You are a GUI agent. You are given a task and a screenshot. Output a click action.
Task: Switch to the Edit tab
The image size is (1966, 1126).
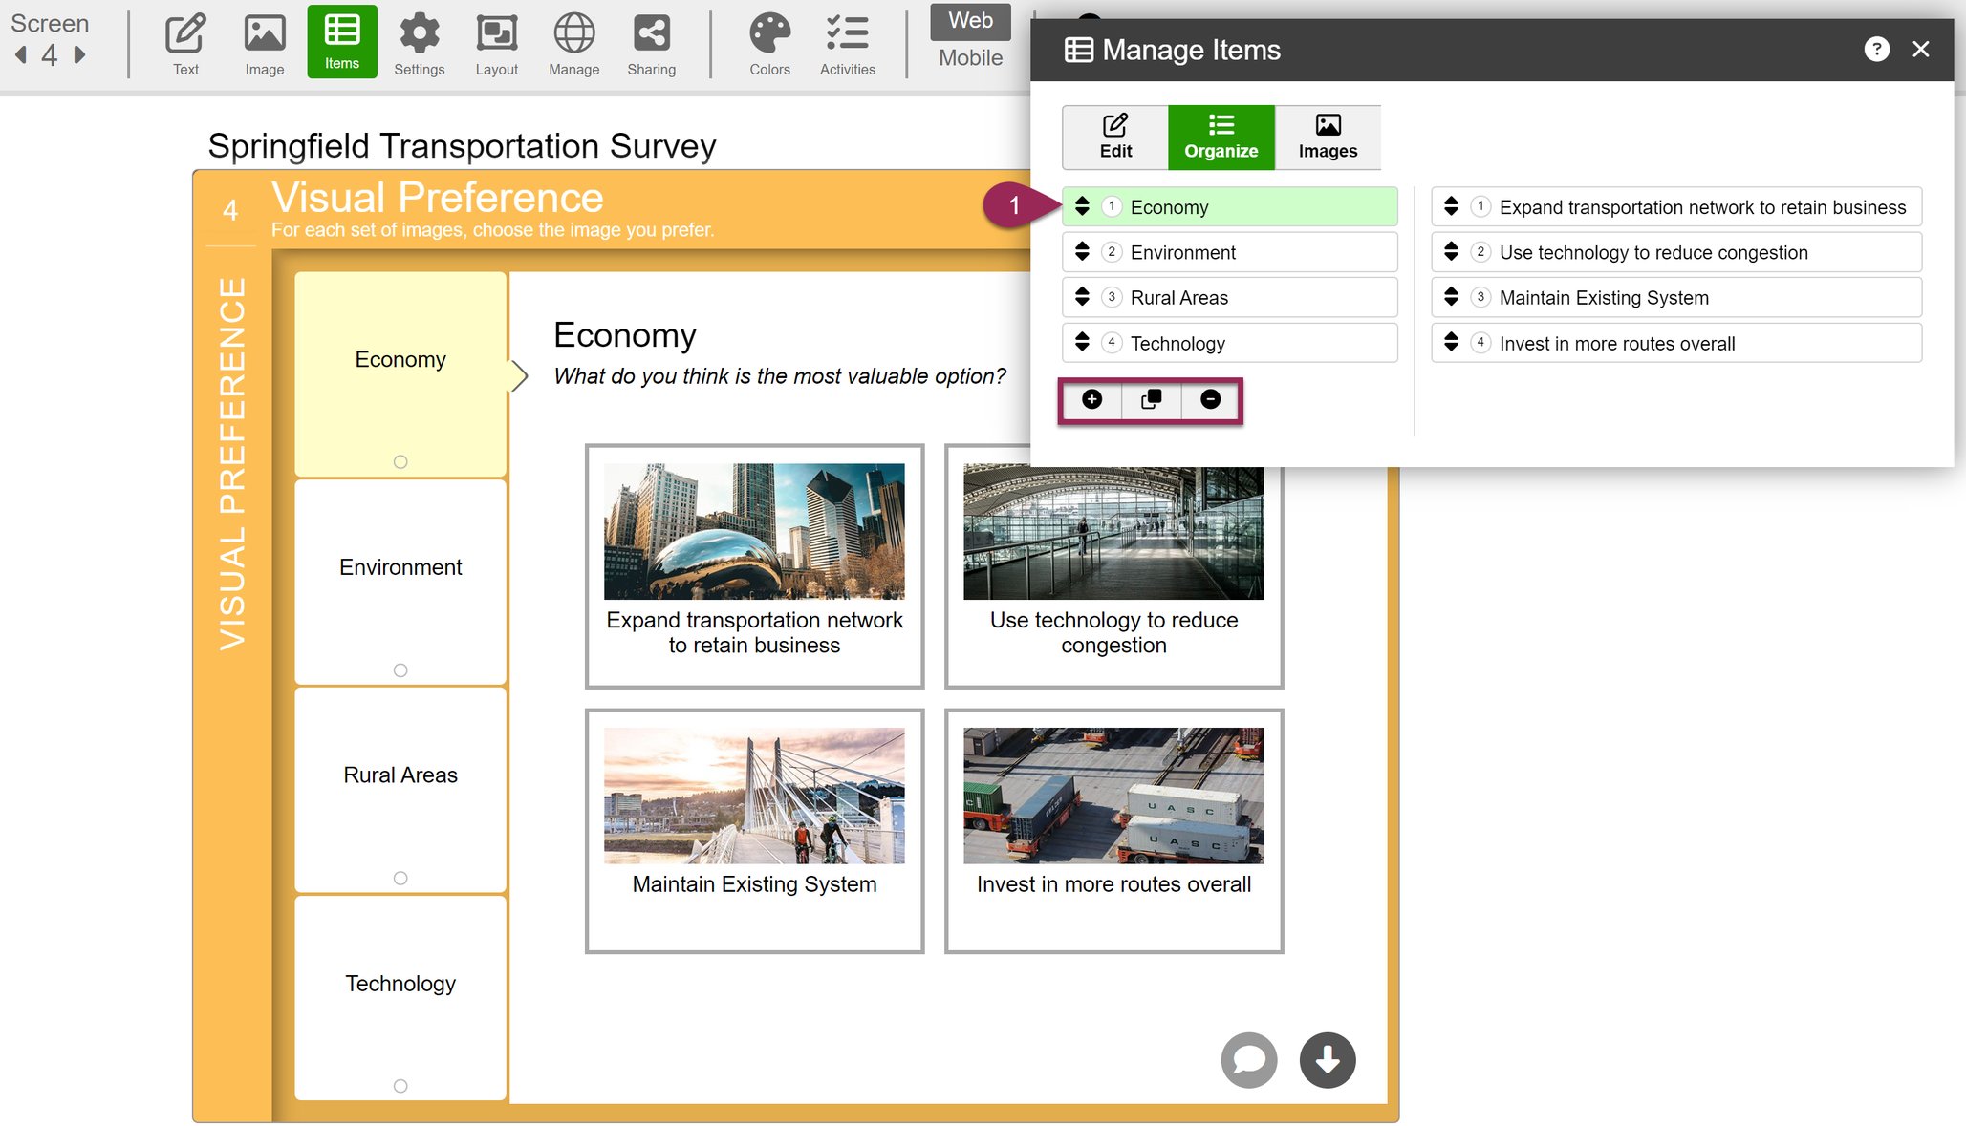[x=1114, y=138]
